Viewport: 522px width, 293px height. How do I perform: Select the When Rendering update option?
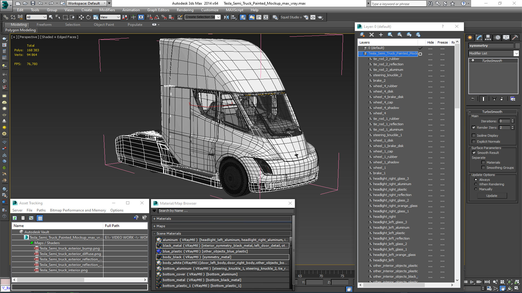pos(476,184)
